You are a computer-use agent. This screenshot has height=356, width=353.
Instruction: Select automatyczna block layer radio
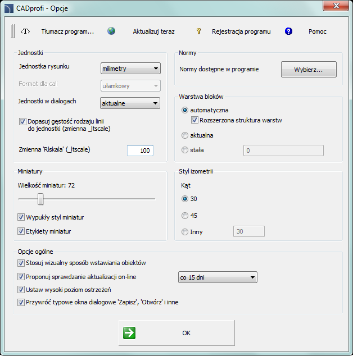coord(185,111)
